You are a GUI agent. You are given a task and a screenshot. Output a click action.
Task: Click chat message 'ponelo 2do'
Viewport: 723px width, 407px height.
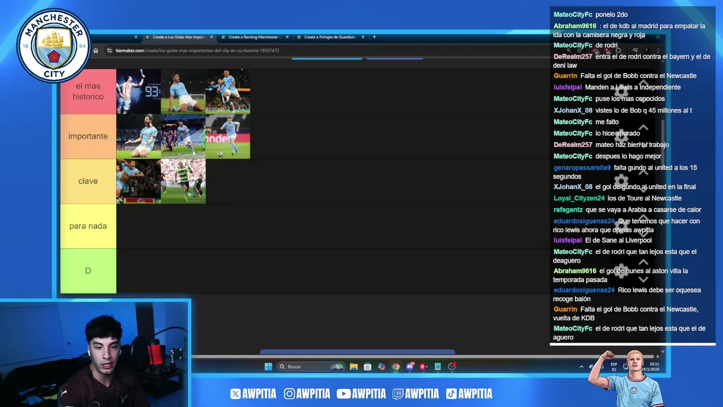click(612, 15)
